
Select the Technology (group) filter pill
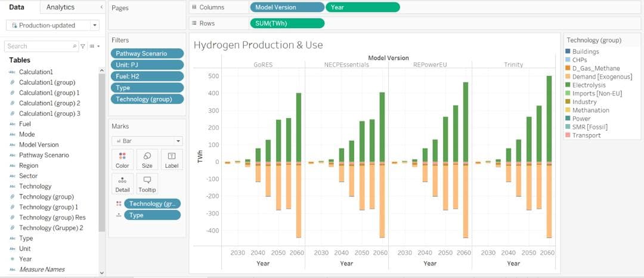point(147,99)
